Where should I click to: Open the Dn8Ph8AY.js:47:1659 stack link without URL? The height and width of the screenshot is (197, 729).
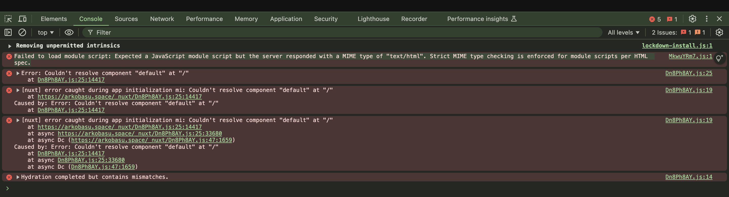(103, 167)
